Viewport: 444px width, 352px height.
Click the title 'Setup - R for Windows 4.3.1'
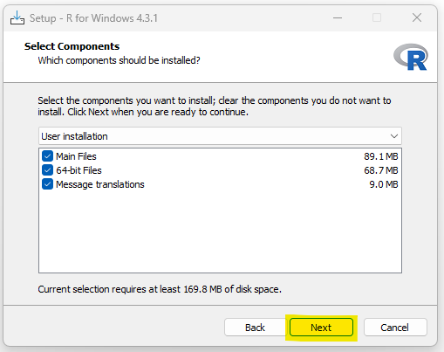[93, 18]
